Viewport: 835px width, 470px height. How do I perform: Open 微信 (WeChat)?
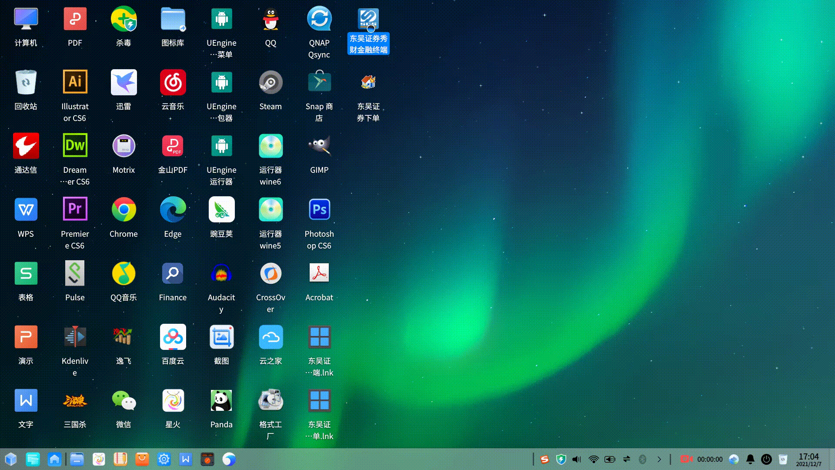(124, 400)
